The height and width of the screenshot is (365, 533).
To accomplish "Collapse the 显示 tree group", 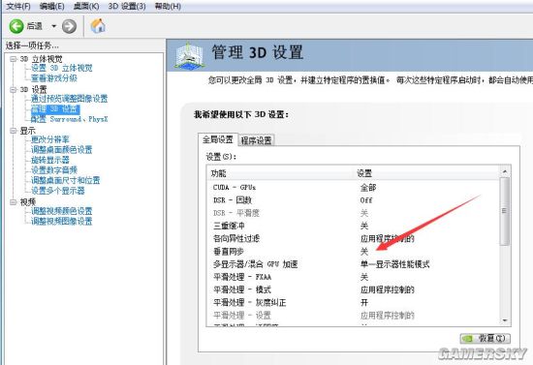I will (14, 131).
